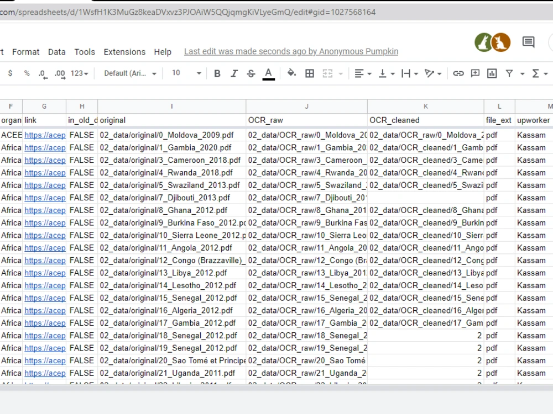This screenshot has width=553, height=414.
Task: Toggle bold formatting
Action: (217, 73)
